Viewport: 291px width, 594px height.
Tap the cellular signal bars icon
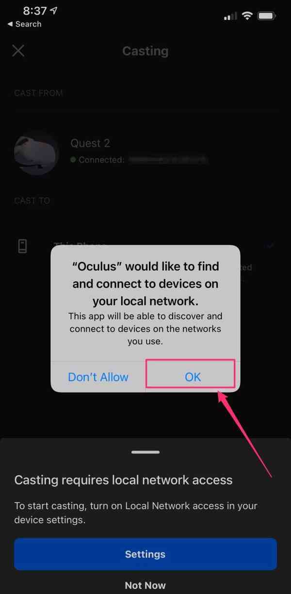coord(230,16)
